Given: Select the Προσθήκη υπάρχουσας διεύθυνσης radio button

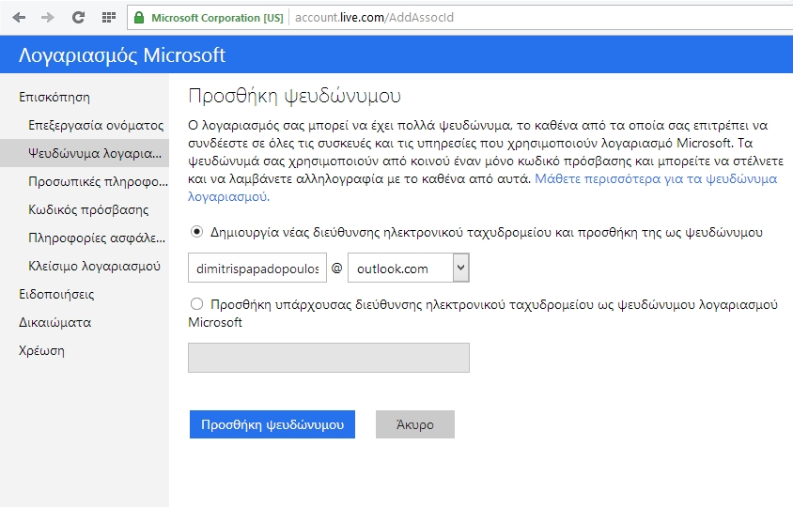Looking at the screenshot, I should pyautogui.click(x=196, y=304).
